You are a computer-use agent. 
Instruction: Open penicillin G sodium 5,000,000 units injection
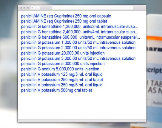pyautogui.click(x=60, y=69)
